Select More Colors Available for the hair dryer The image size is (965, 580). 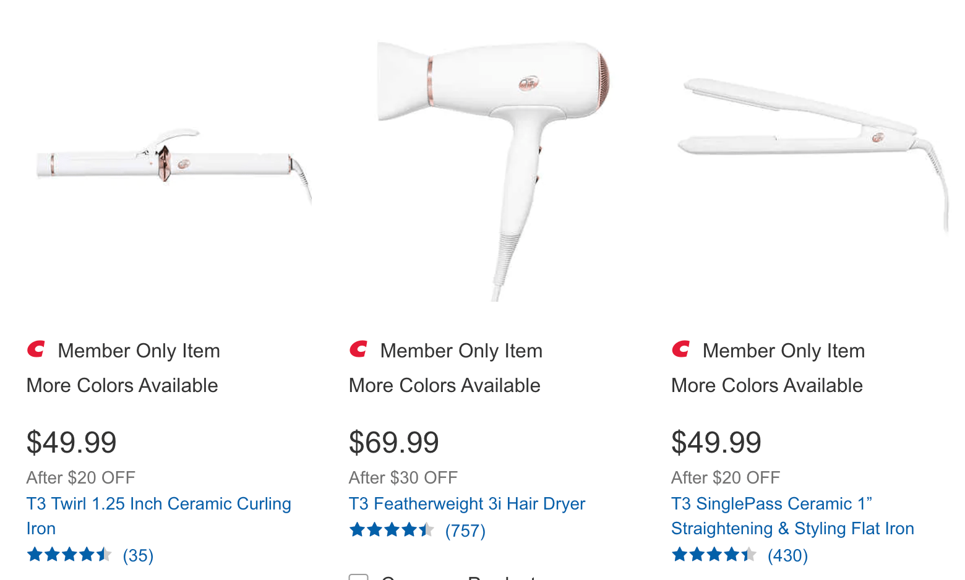[x=444, y=385]
